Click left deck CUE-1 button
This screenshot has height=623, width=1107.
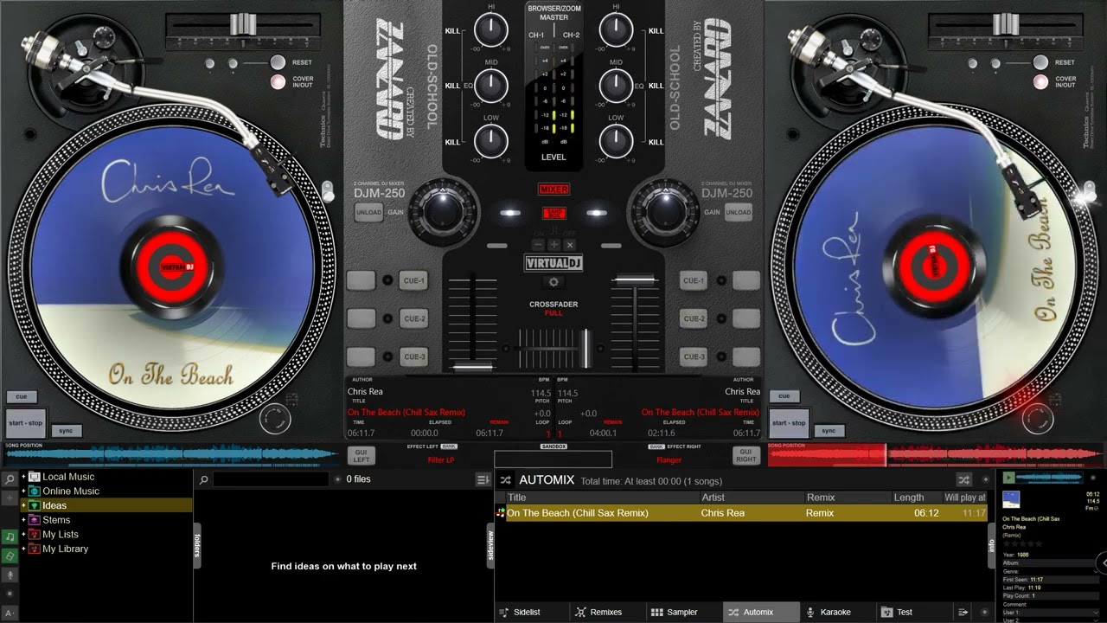414,280
